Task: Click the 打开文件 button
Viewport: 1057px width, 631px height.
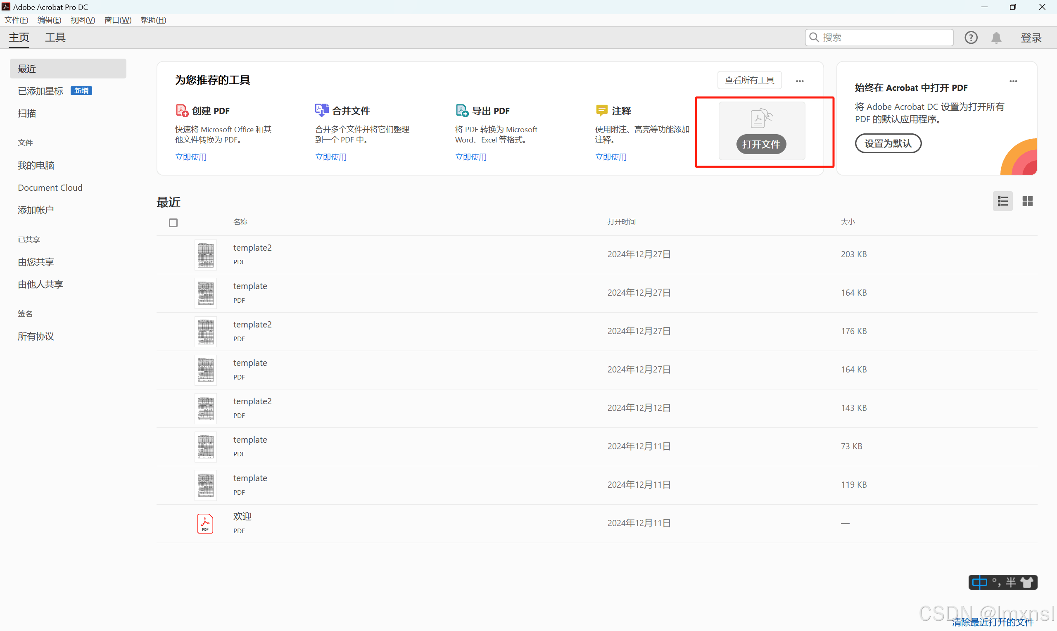Action: (761, 144)
